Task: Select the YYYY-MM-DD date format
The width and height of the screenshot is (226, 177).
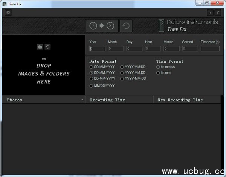Action: (122, 78)
